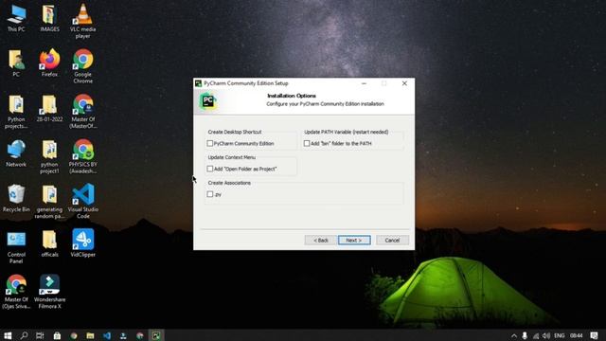The width and height of the screenshot is (606, 341).
Task: Launch Wondershare Filmora X
Action: click(x=49, y=292)
